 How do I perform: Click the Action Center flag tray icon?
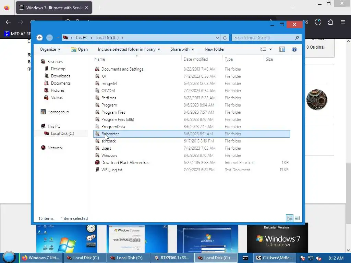[x=302, y=258]
